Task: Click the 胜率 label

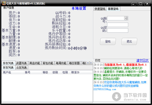Action: pyautogui.click(x=12, y=52)
